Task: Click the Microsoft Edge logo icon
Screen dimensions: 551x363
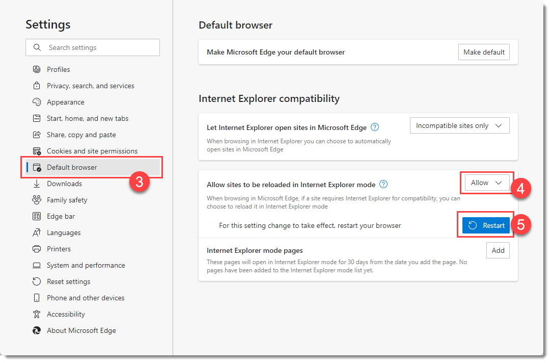Action: pos(37,331)
